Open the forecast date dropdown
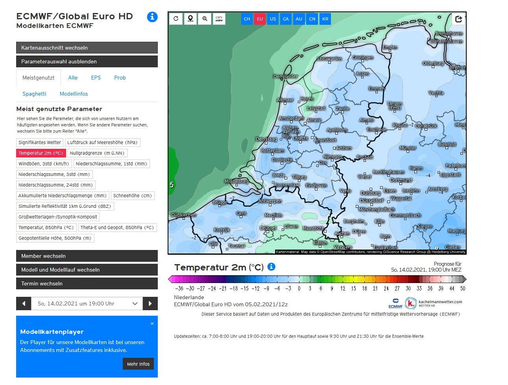The image size is (508, 385). (87, 304)
